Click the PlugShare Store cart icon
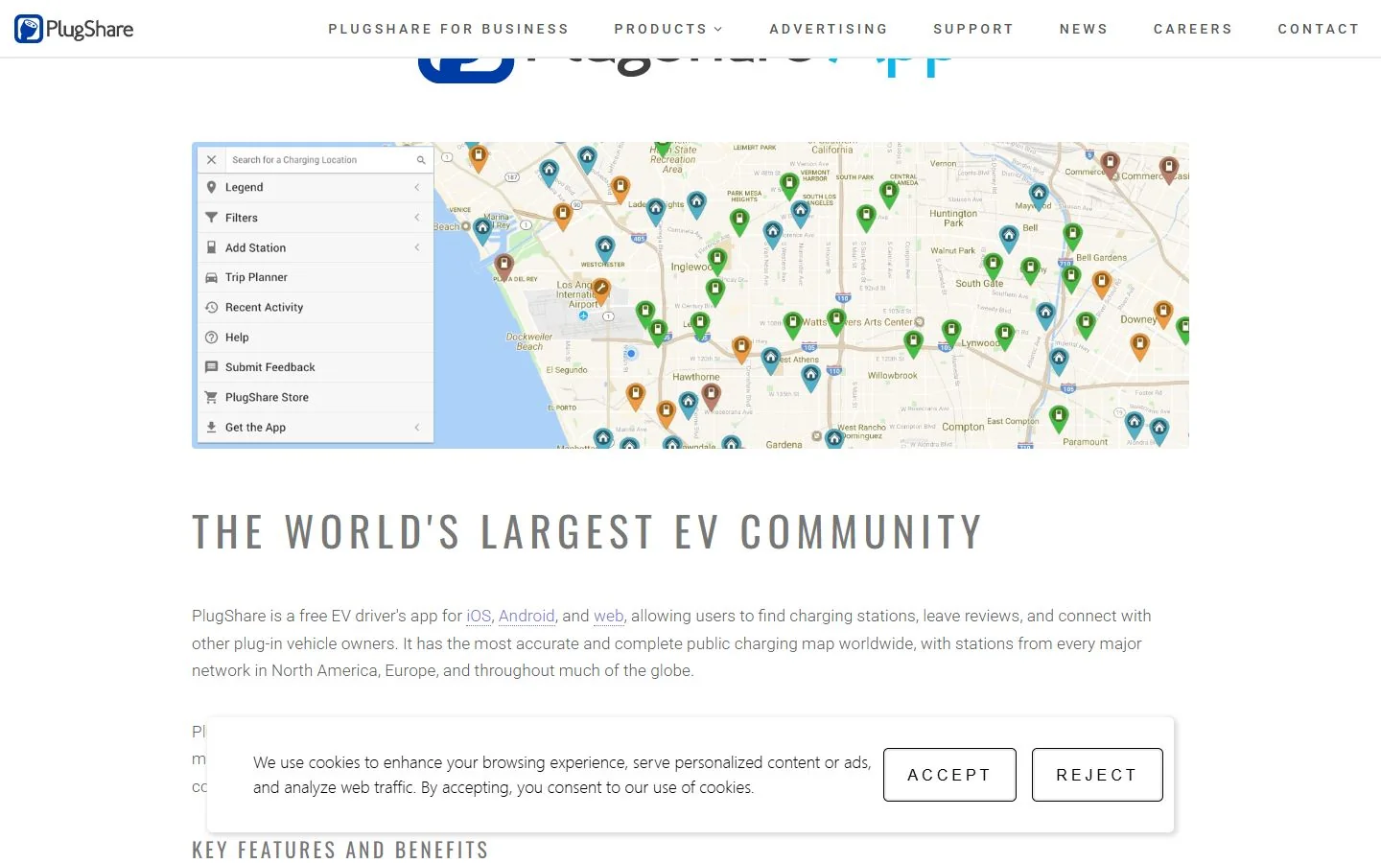Screen dimensions: 1381x863 tap(211, 397)
